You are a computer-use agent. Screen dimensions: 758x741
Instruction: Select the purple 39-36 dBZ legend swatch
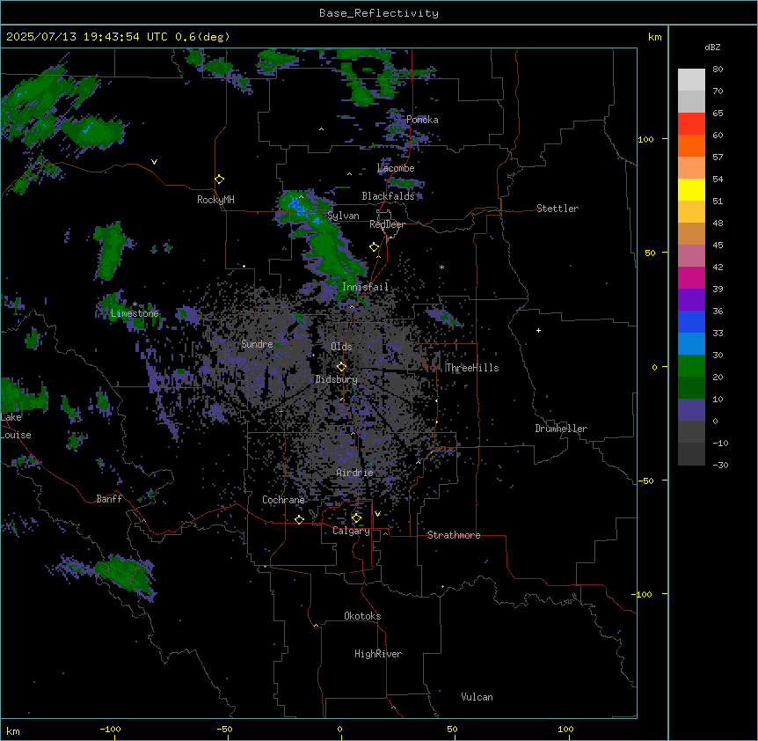pyautogui.click(x=691, y=300)
